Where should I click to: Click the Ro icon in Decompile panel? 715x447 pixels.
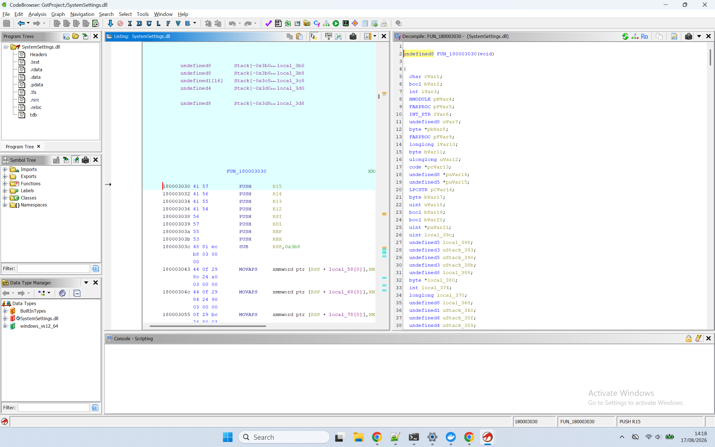(x=644, y=36)
